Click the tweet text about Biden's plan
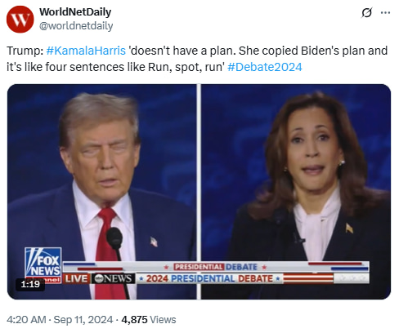This screenshot has width=399, height=333. [197, 59]
